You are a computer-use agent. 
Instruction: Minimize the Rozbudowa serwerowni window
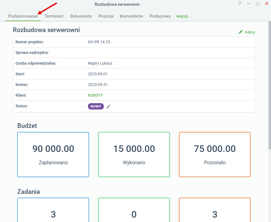249,4
